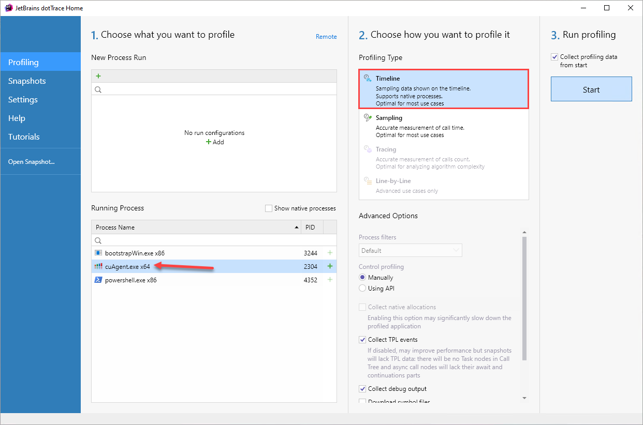Click the green plus icon above run configurations
The height and width of the screenshot is (425, 643).
[x=98, y=76]
